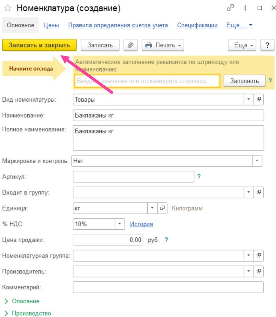Open help with the question mark button
Image resolution: width=276 pixels, height=317 pixels.
(268, 45)
